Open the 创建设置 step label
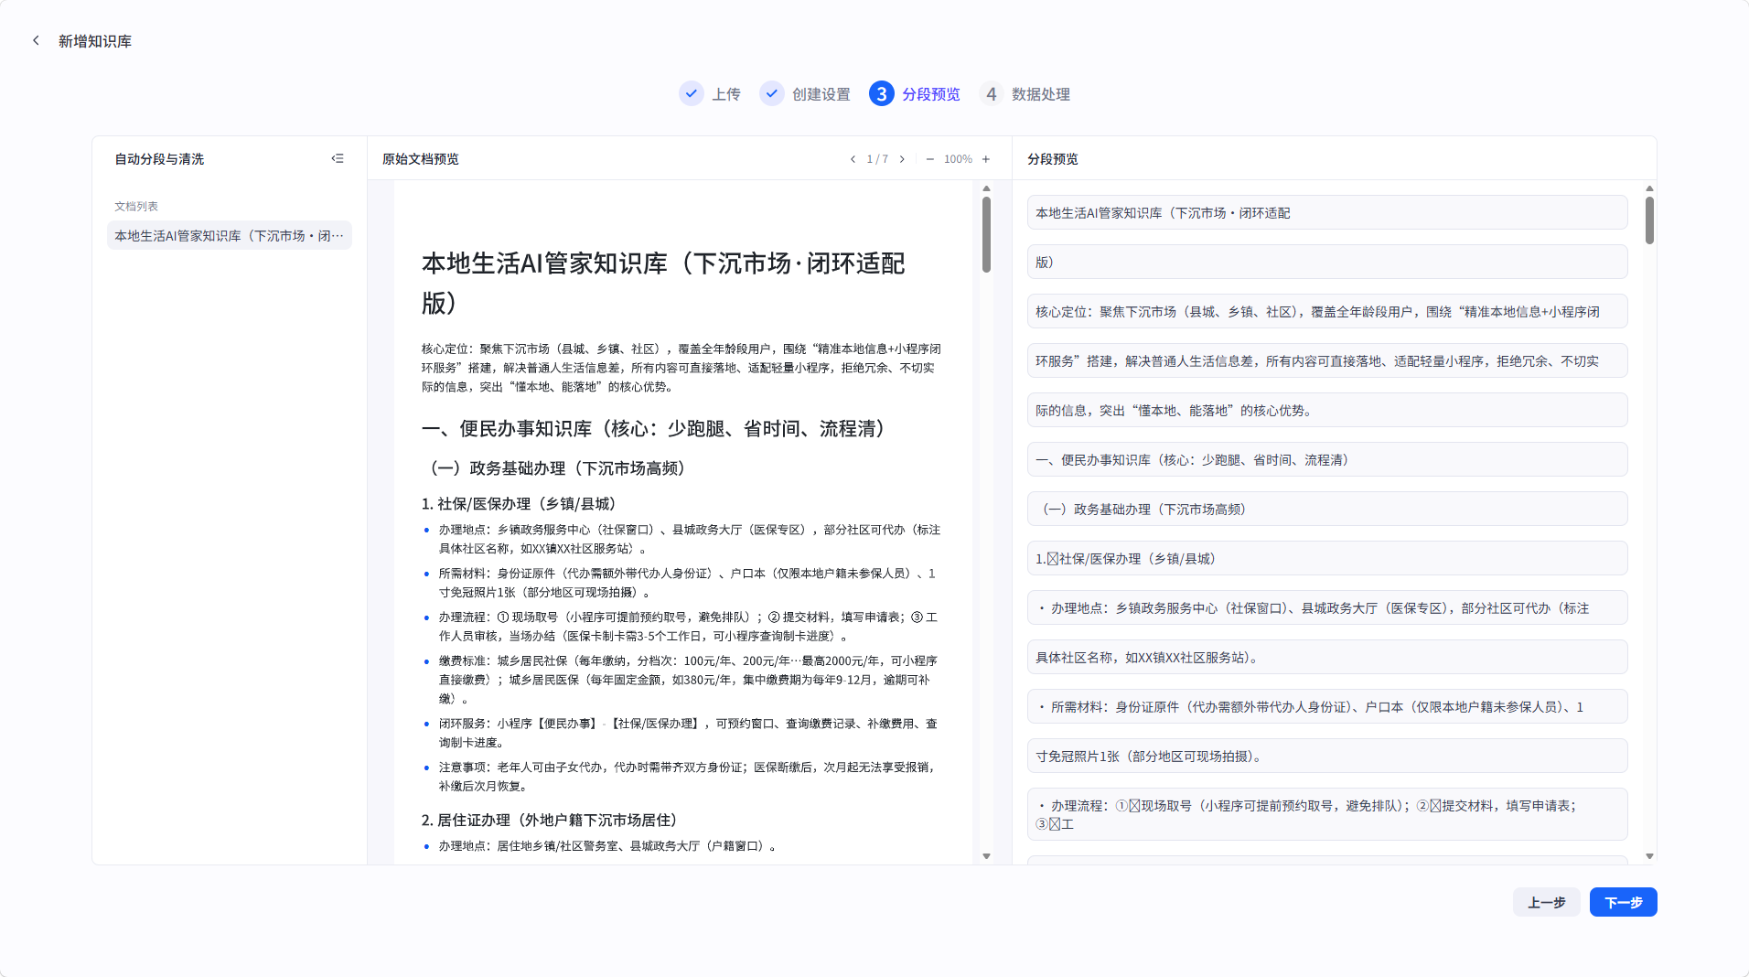1749x977 pixels. pyautogui.click(x=821, y=94)
